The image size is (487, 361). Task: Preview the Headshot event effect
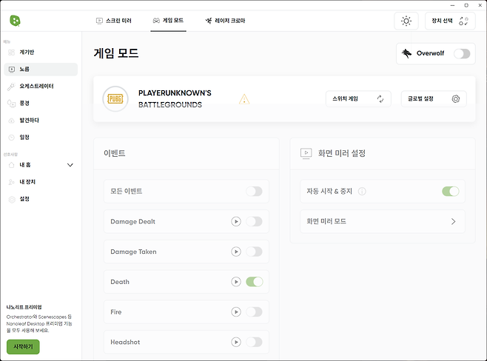236,342
